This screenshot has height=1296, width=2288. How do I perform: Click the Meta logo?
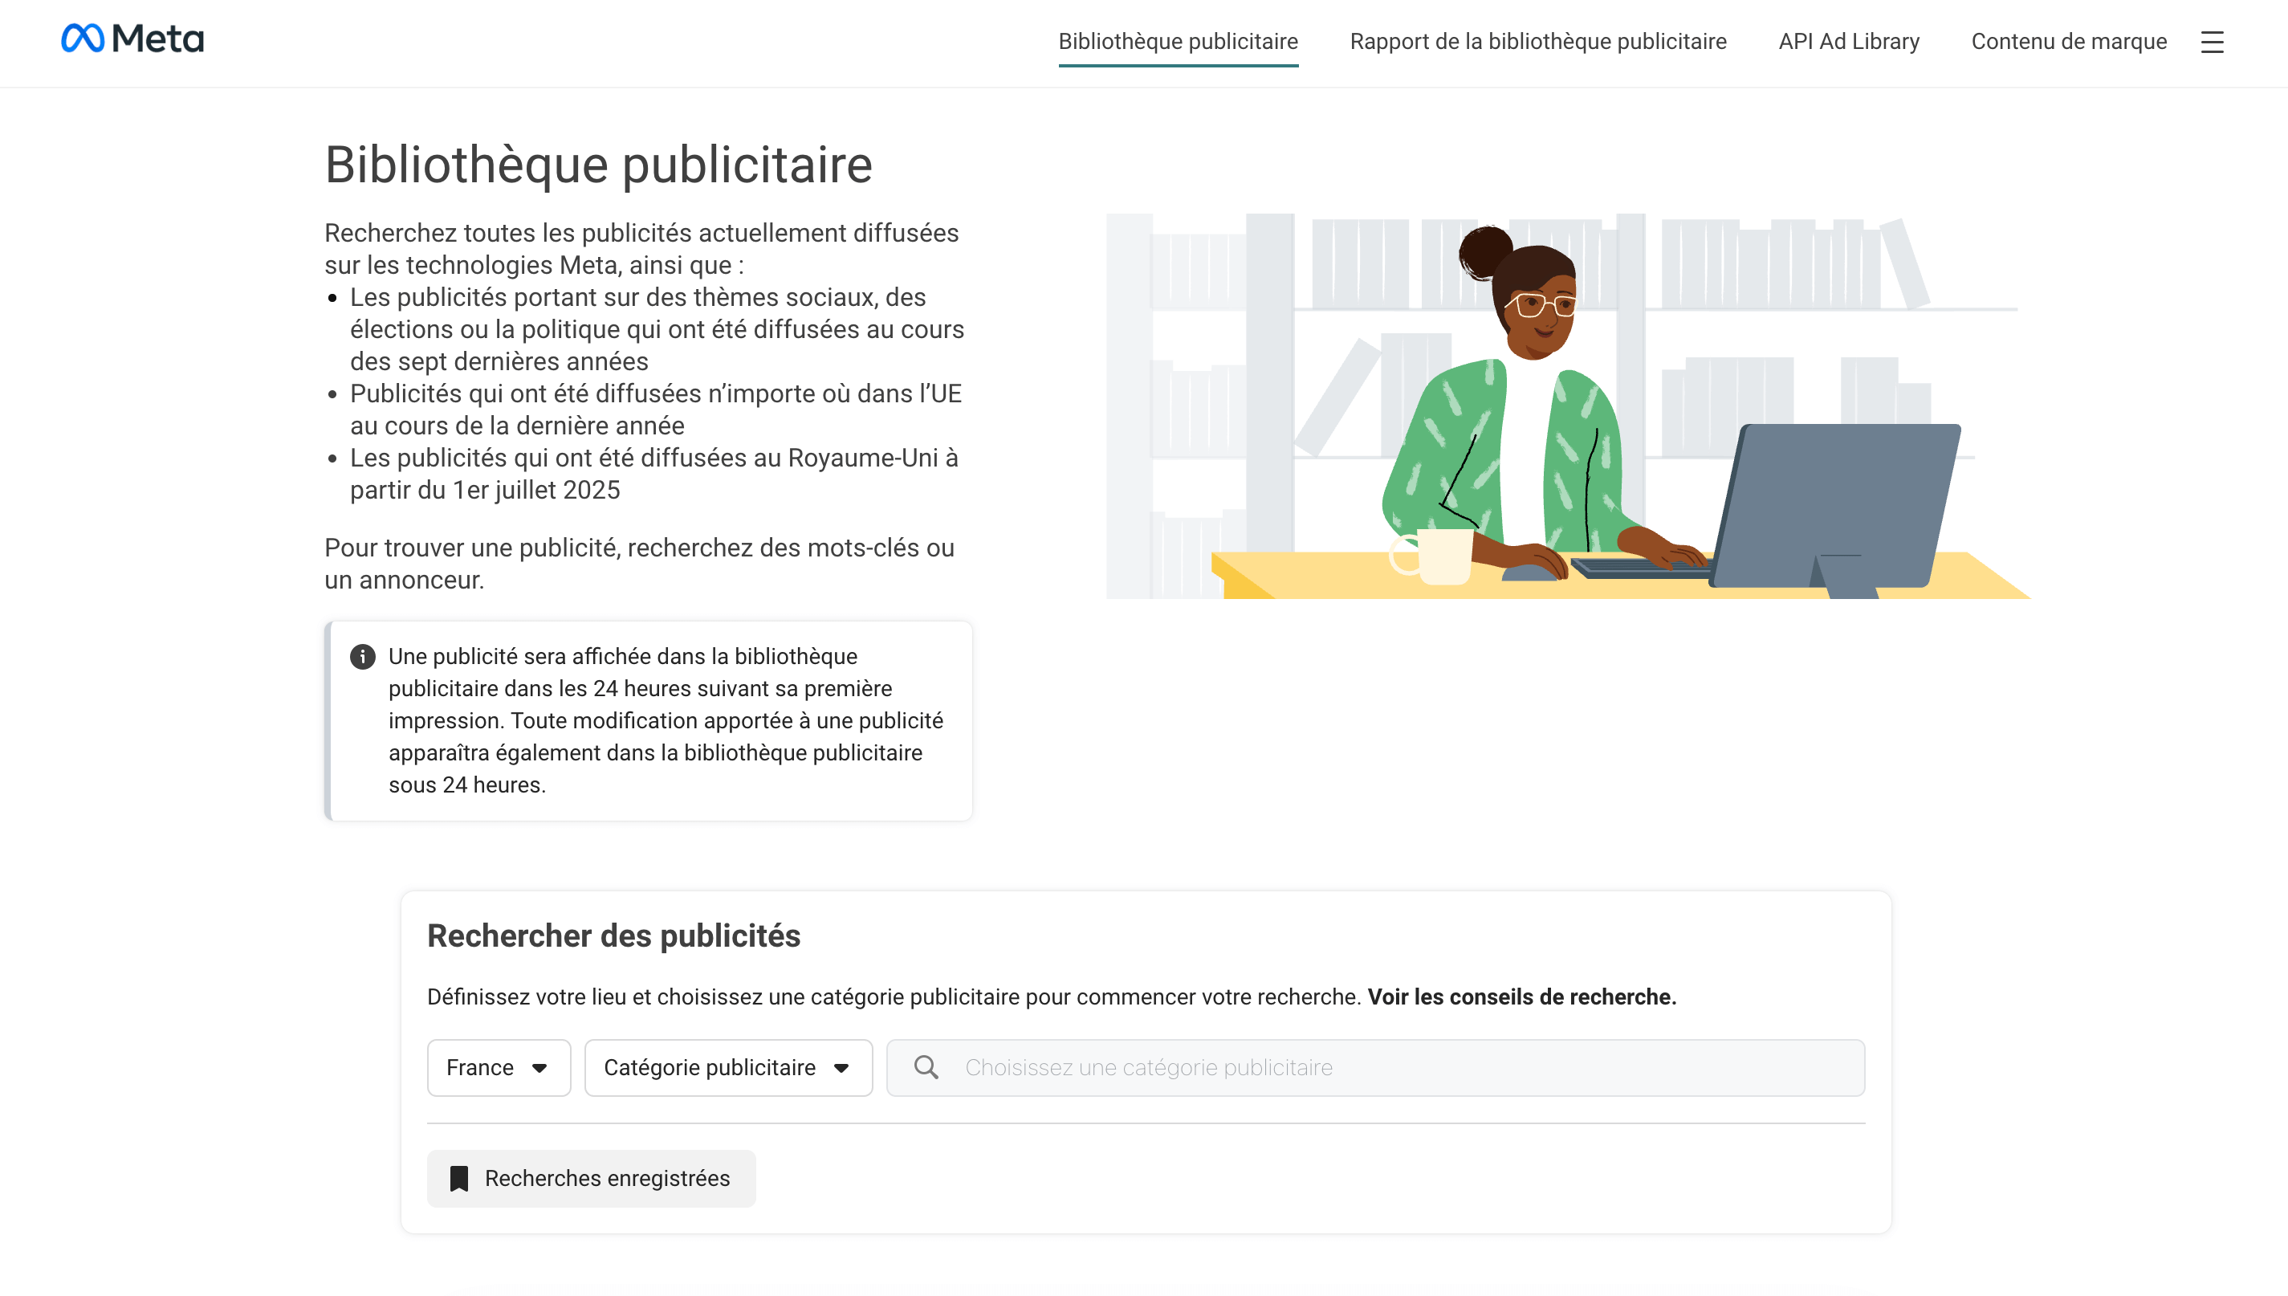tap(132, 39)
